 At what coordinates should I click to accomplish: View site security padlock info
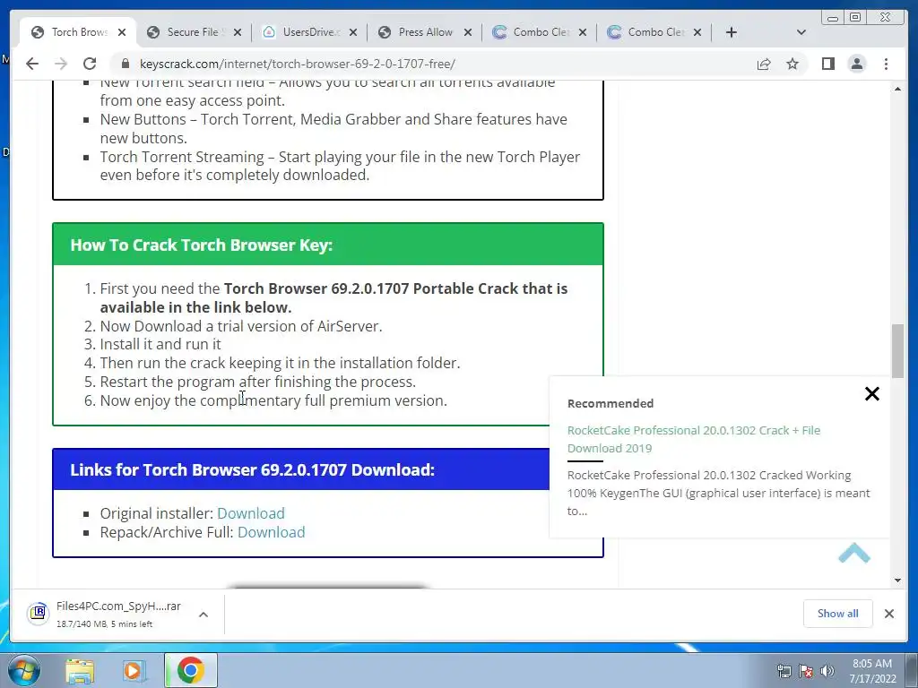124,64
